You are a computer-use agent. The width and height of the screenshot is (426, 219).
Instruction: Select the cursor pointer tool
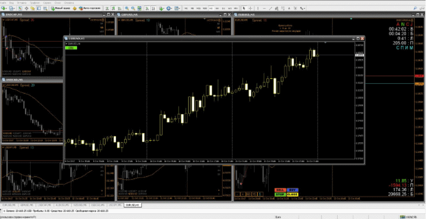click(244, 8)
